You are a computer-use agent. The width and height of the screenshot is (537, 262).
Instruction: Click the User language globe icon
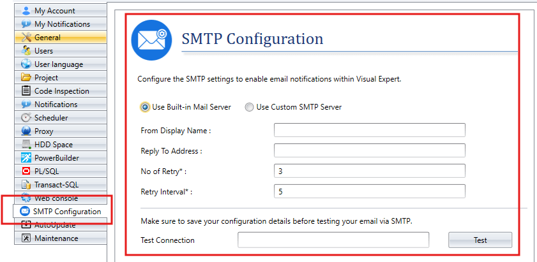(26, 64)
